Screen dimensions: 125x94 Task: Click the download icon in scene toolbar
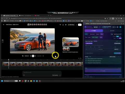coord(63,25)
